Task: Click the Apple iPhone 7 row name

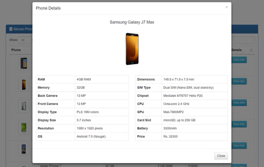Action: 50,166
